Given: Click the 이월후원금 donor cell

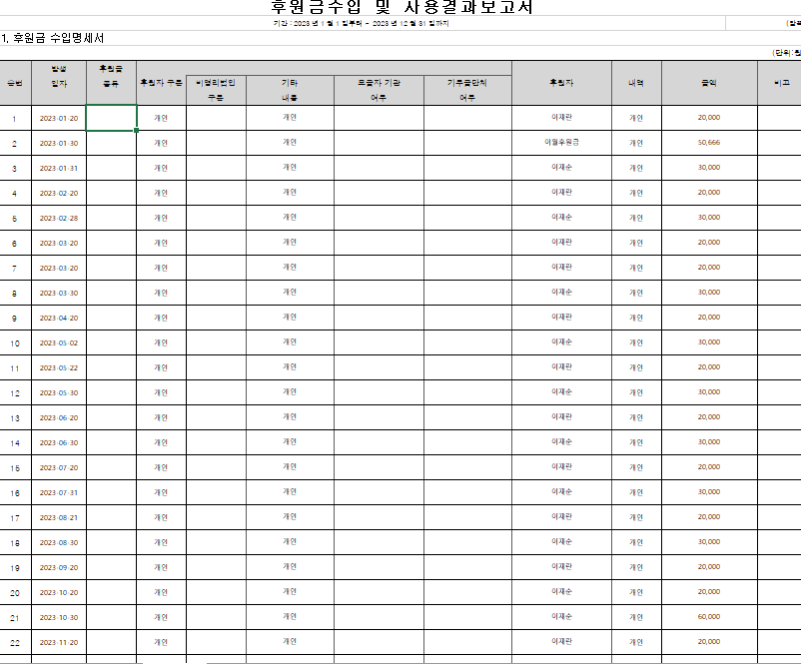Looking at the screenshot, I should [562, 143].
